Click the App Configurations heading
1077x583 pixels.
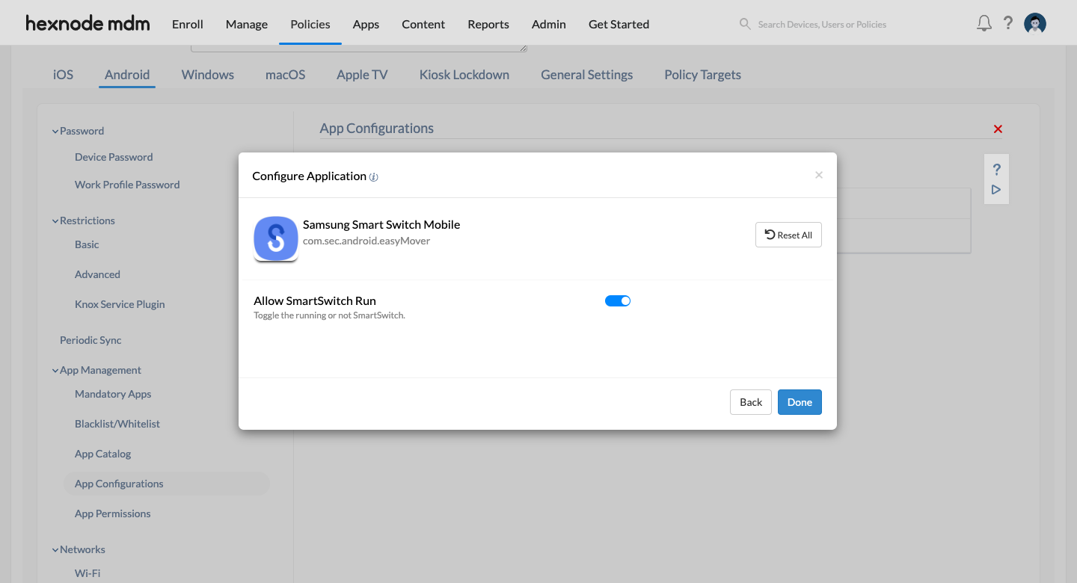click(x=377, y=129)
